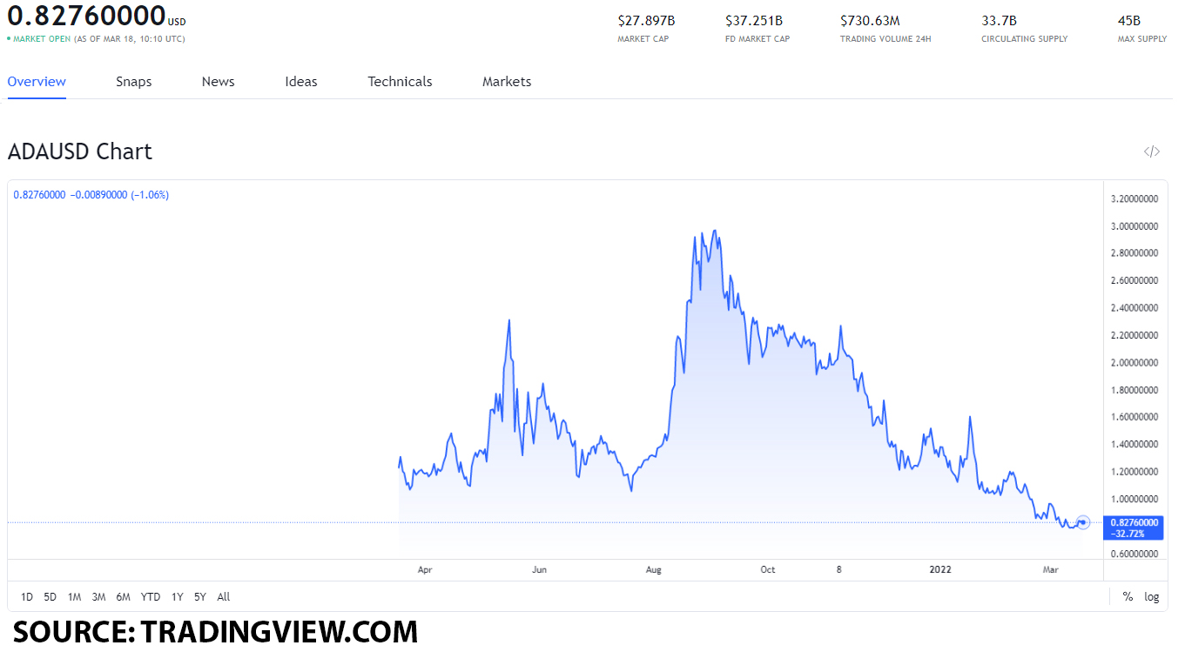Open the embed code icon

pos(1152,151)
